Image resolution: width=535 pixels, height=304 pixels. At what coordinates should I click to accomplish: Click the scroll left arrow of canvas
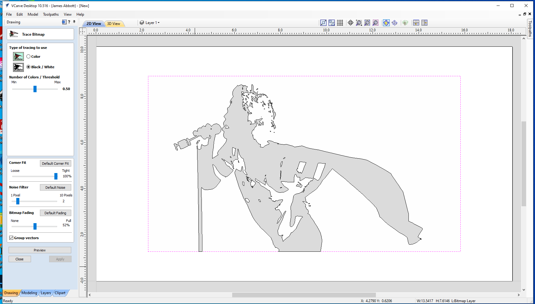pos(90,295)
